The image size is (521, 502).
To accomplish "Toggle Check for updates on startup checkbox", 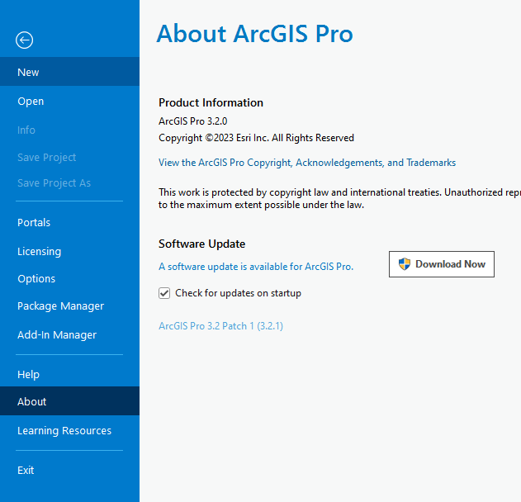I will click(x=164, y=293).
